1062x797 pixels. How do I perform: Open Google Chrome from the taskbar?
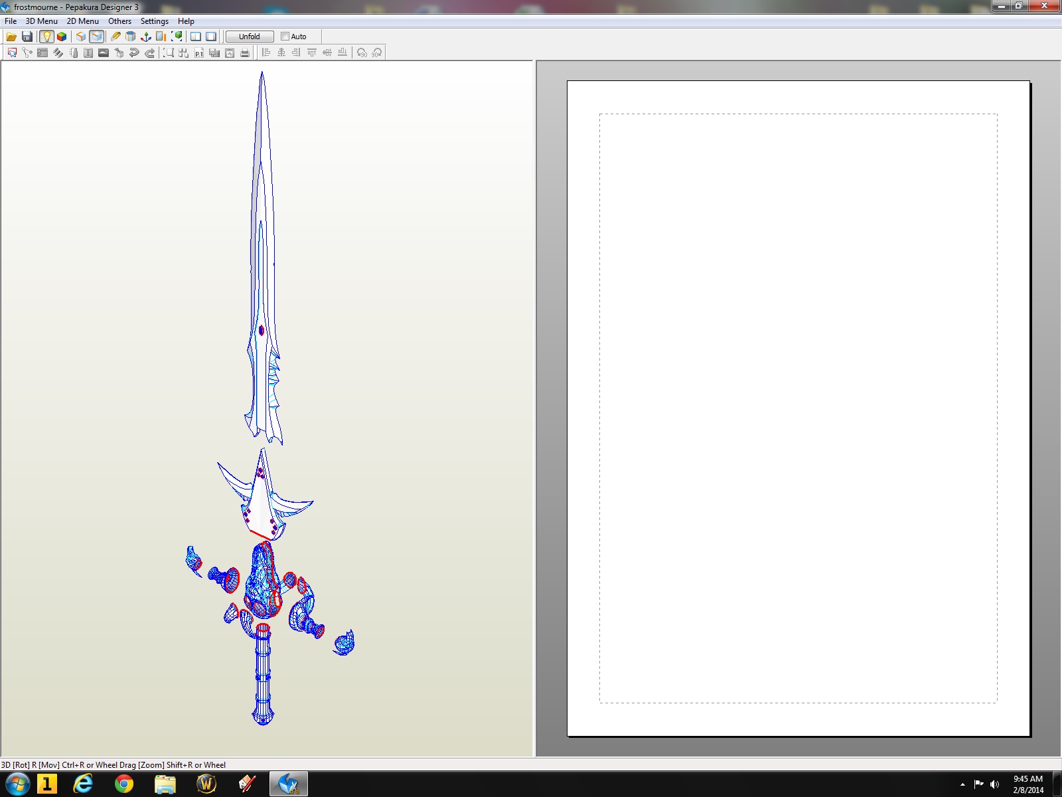click(123, 784)
